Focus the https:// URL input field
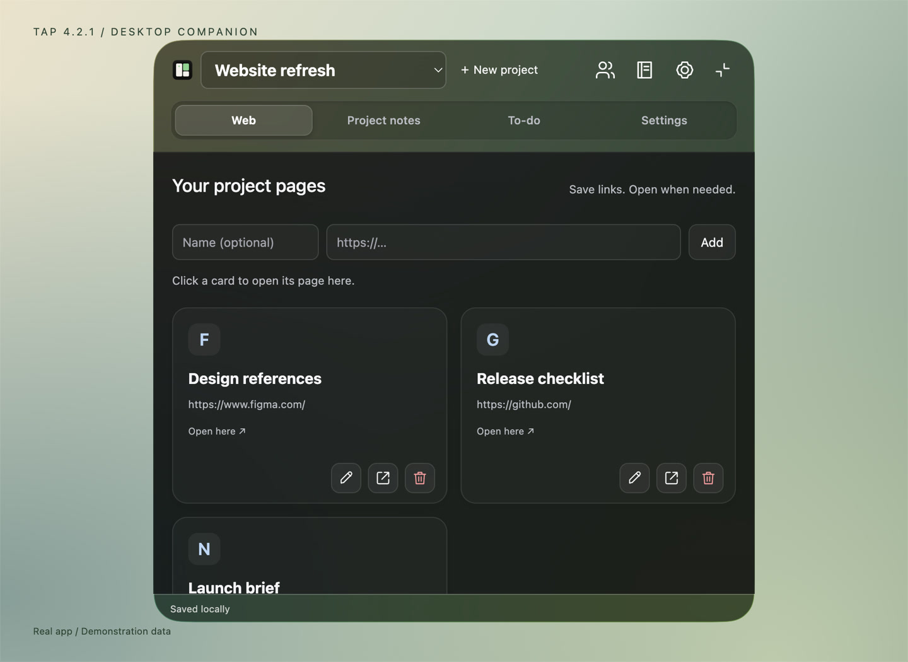Screen dimensions: 908x662 point(503,242)
